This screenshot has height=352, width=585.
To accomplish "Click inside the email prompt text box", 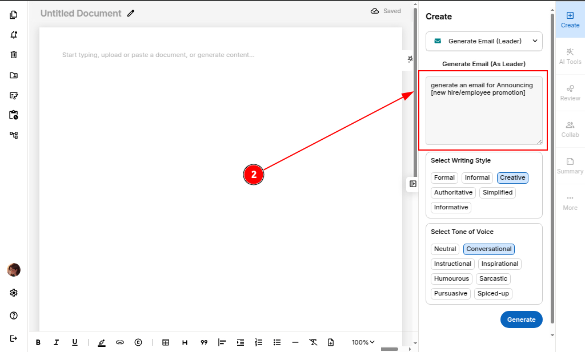I will pos(484,110).
